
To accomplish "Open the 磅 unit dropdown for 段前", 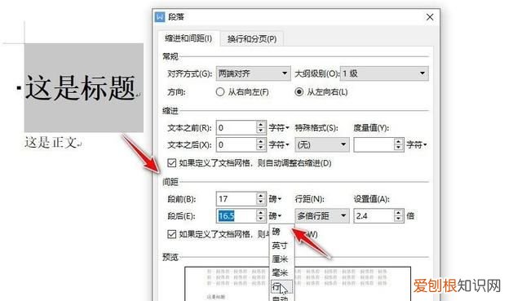I will (x=276, y=199).
